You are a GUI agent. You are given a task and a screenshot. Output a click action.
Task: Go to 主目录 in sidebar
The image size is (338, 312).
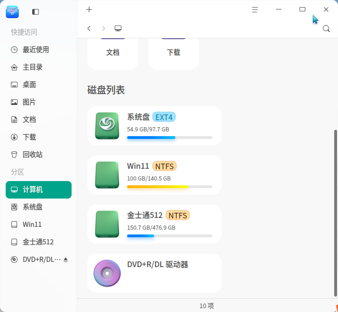[38, 67]
